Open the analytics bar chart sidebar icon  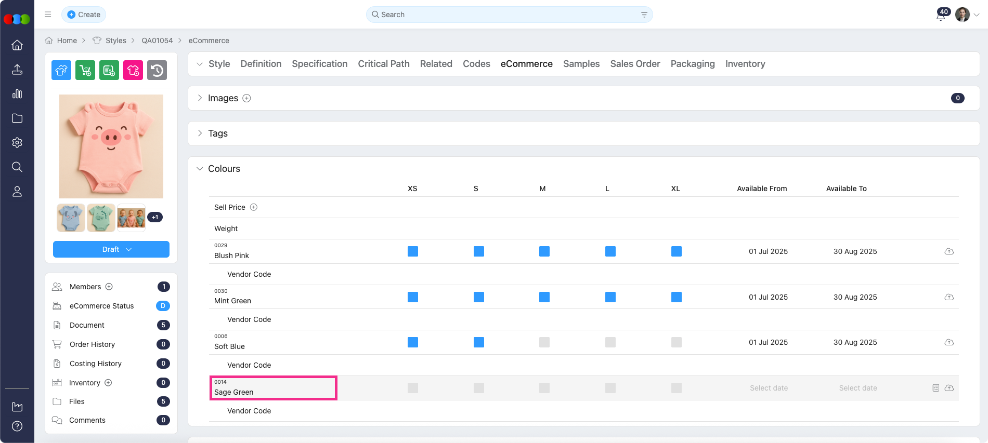(17, 94)
